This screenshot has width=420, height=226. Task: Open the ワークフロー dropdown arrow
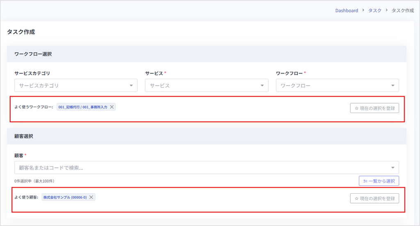[x=393, y=86]
